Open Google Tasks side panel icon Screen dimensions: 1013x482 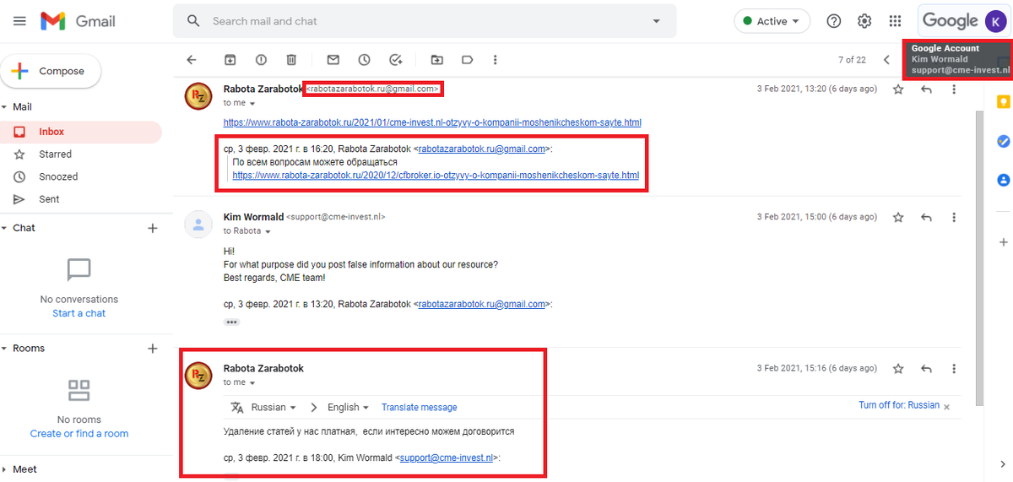coord(1003,141)
